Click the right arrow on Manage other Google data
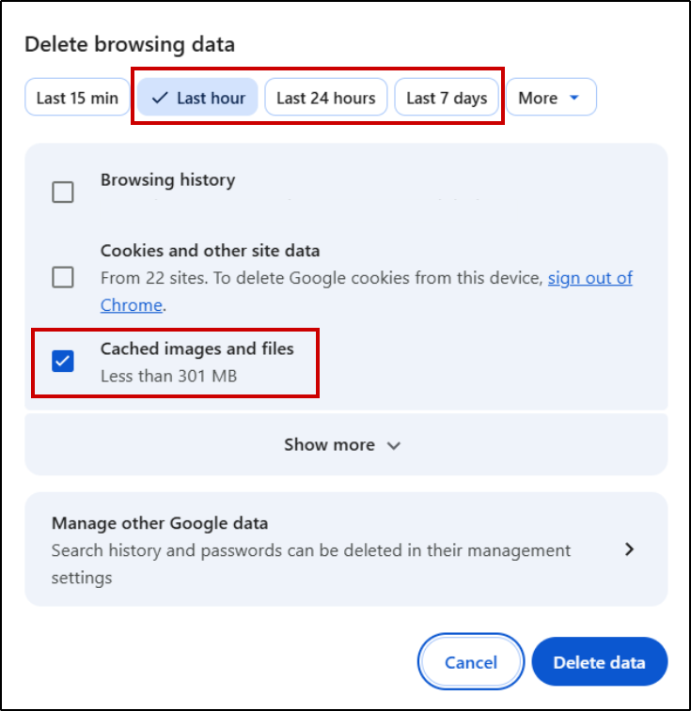 tap(630, 549)
